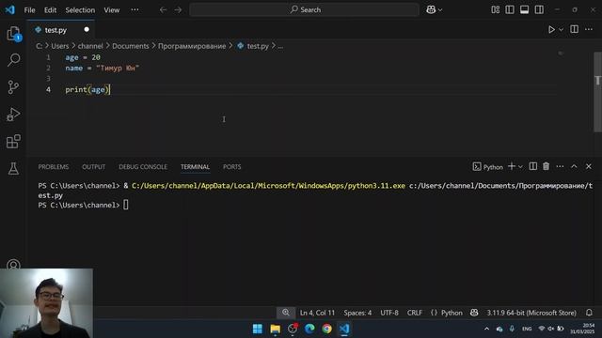The width and height of the screenshot is (602, 338).
Task: Click the Программирование breadcrumb
Action: (x=192, y=46)
